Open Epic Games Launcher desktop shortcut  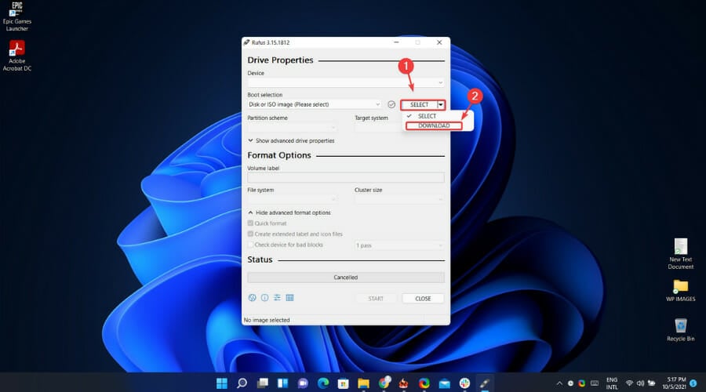(x=17, y=16)
